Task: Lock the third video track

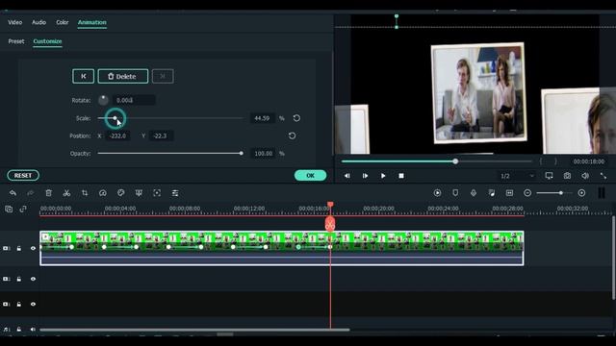Action: click(x=19, y=304)
